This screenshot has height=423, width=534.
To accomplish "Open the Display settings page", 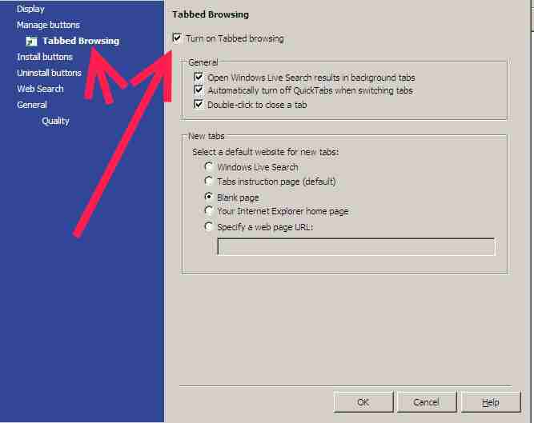I will 30,9.
